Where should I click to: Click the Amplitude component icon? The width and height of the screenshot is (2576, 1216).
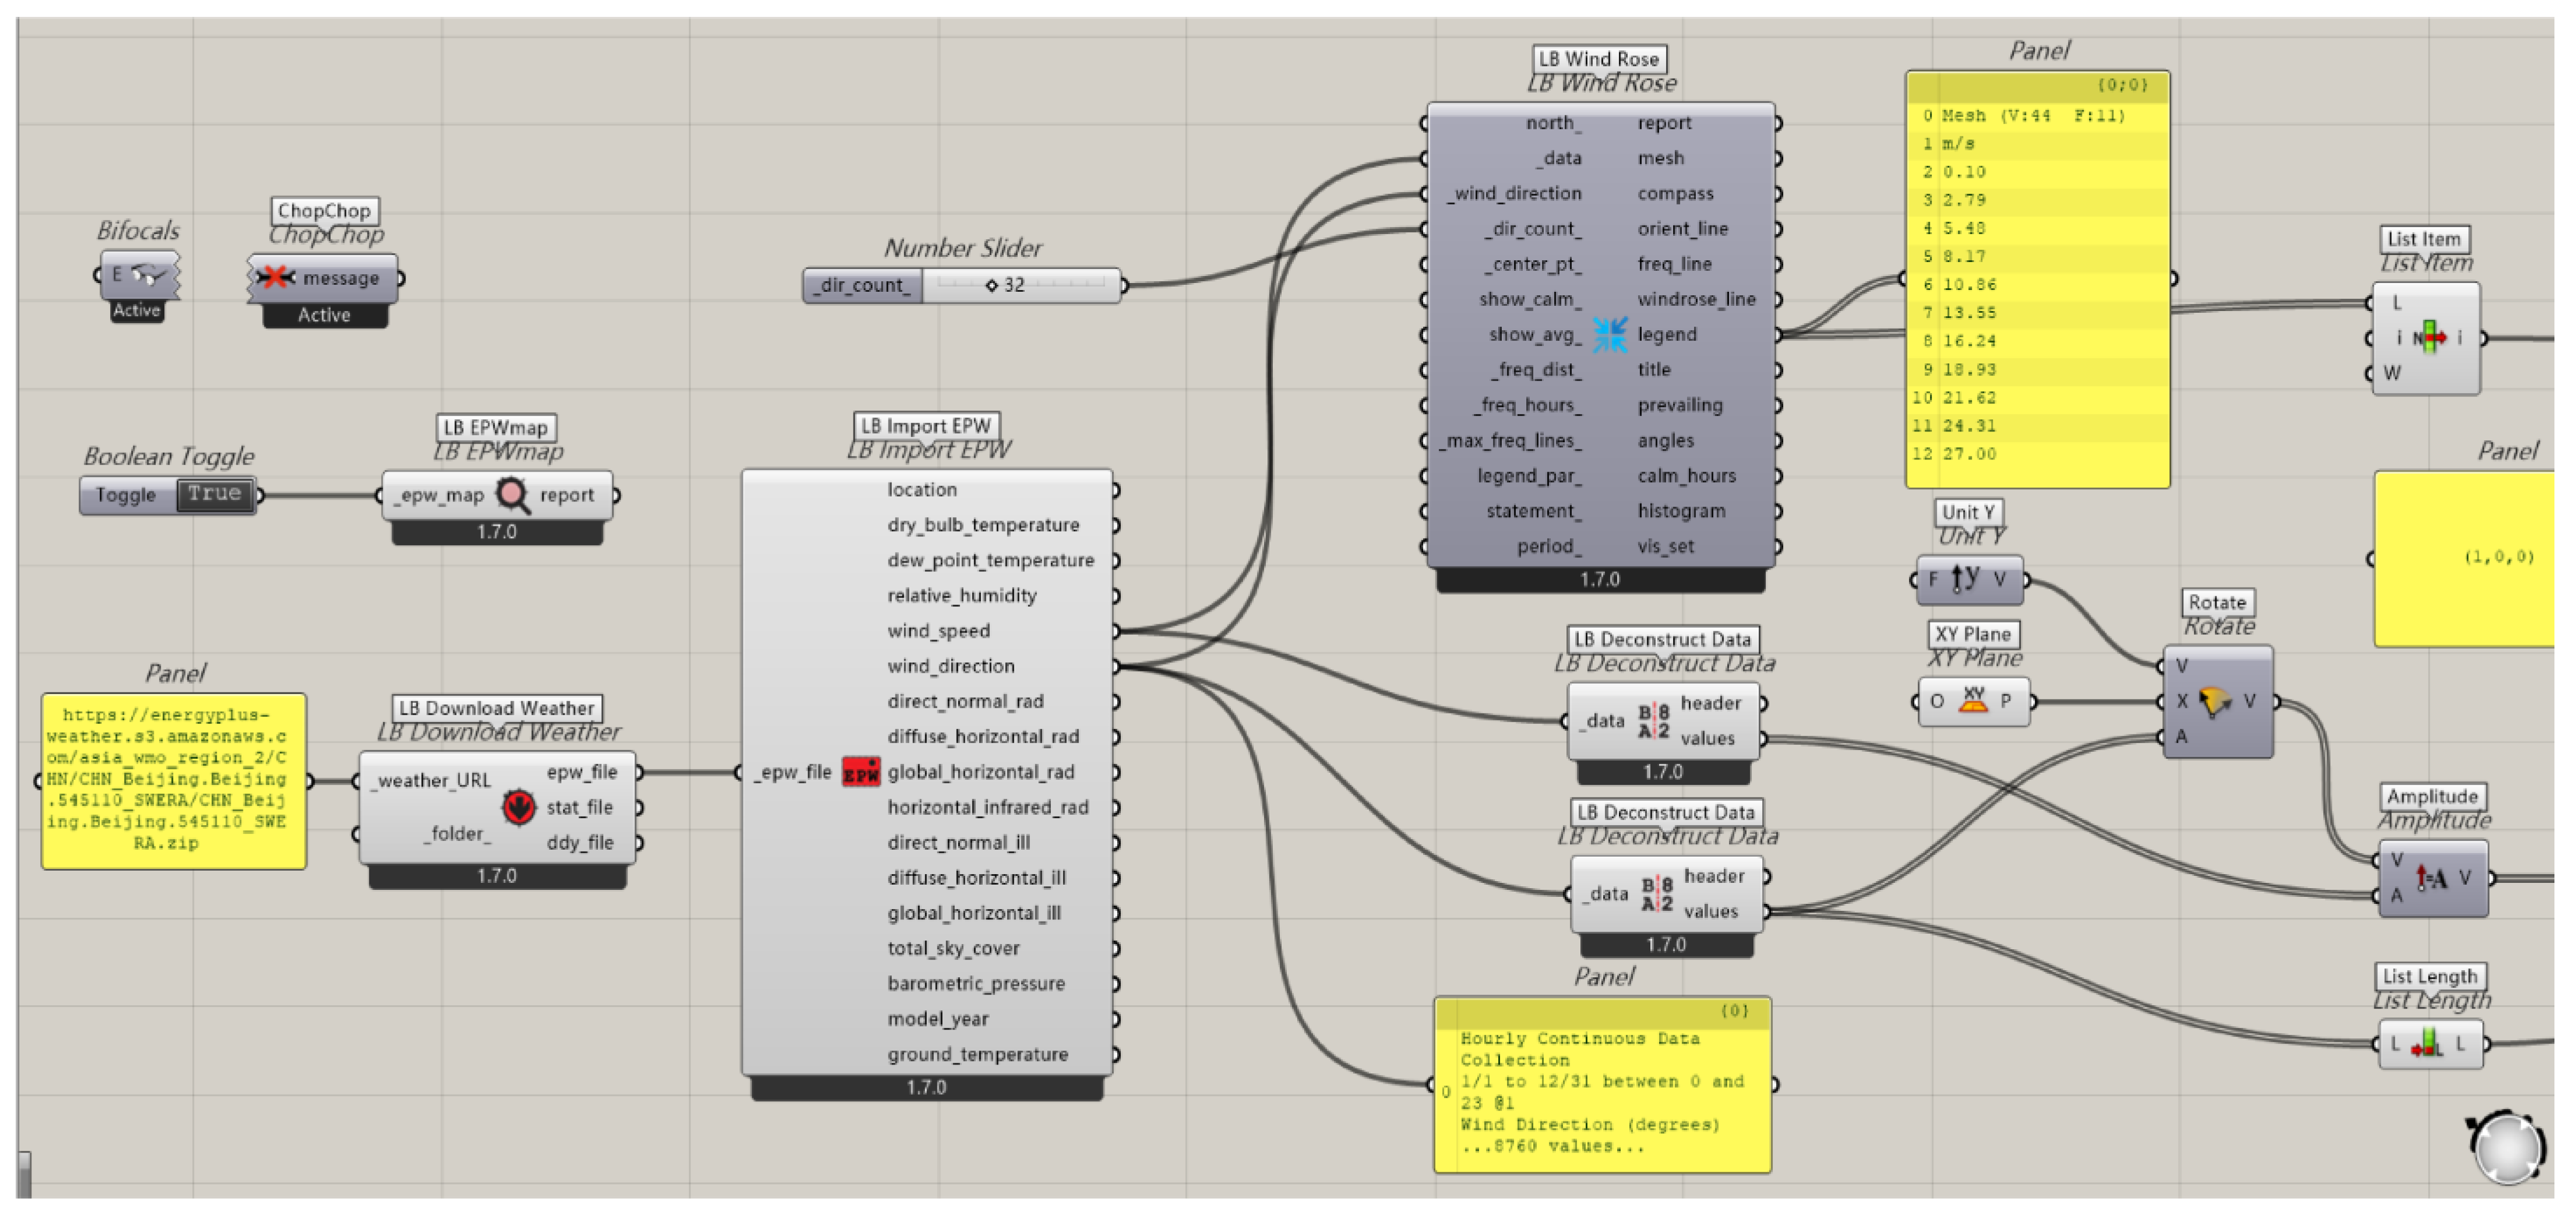coord(2431,878)
